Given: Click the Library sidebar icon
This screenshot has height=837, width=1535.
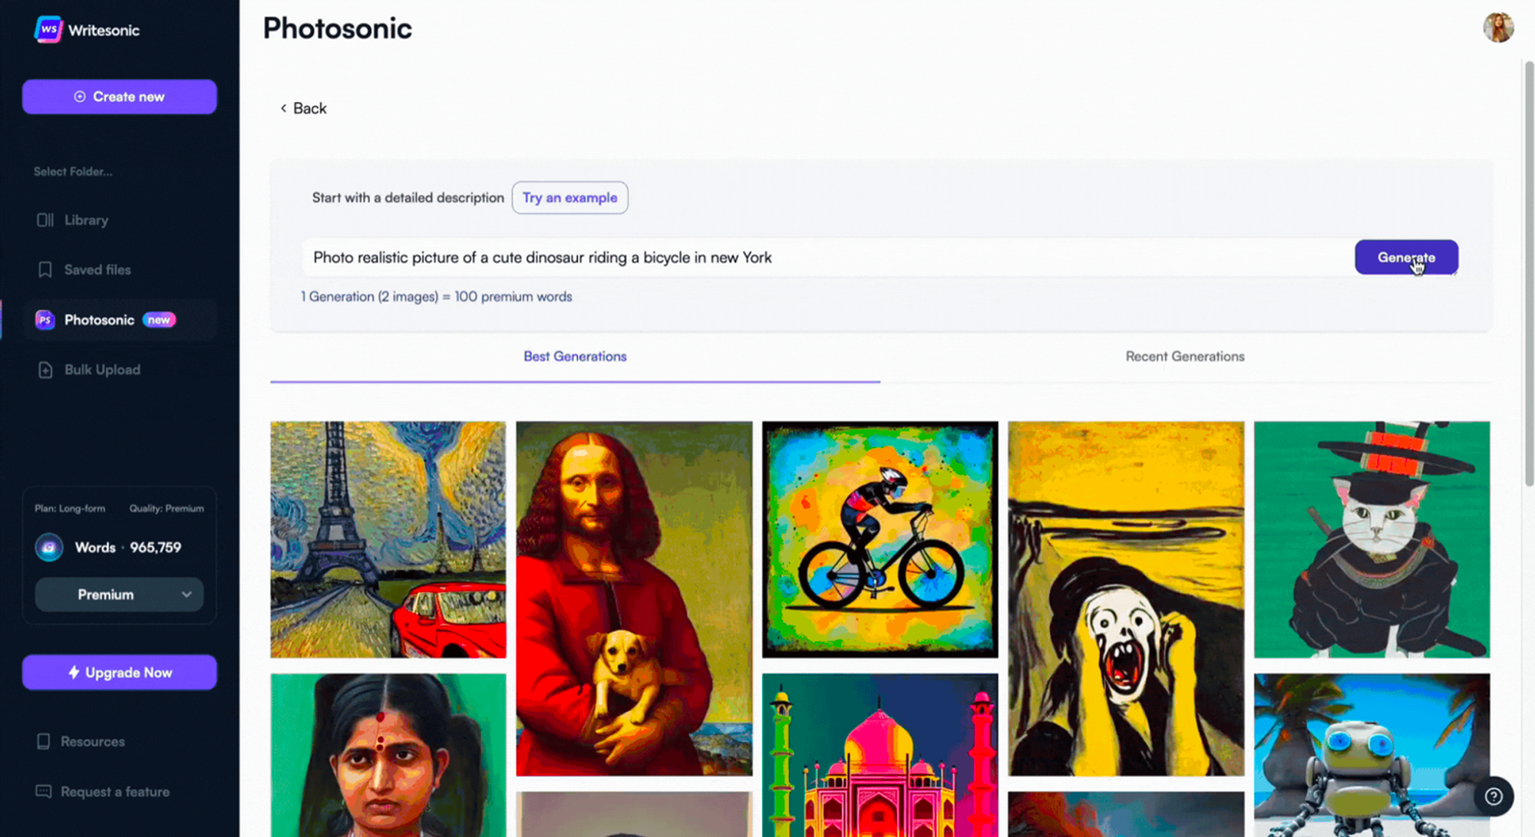Looking at the screenshot, I should pyautogui.click(x=45, y=219).
